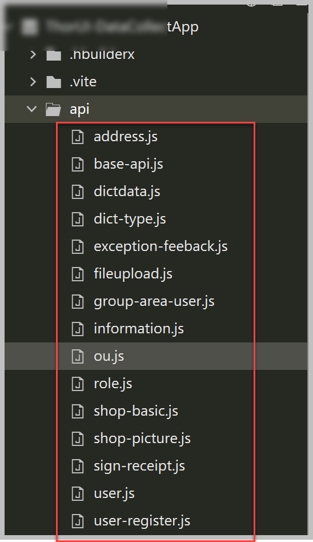Screen dimensions: 313x542
Task: Open the shop-picture.js file
Action: (142, 439)
